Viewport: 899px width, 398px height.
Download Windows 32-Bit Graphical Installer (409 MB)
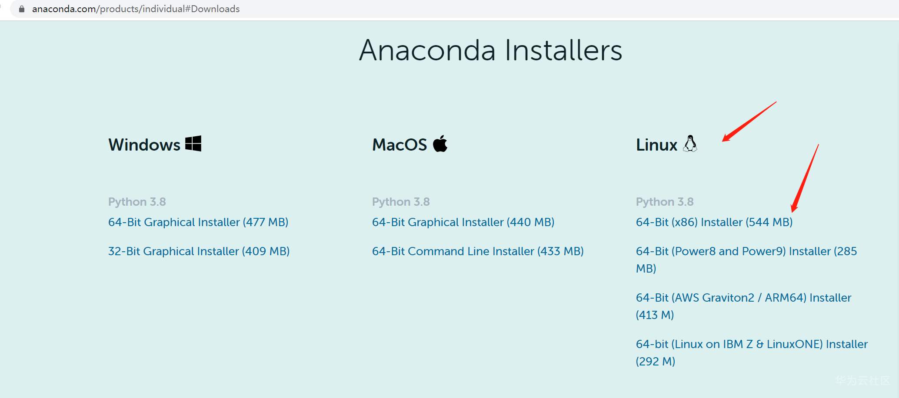pos(199,251)
